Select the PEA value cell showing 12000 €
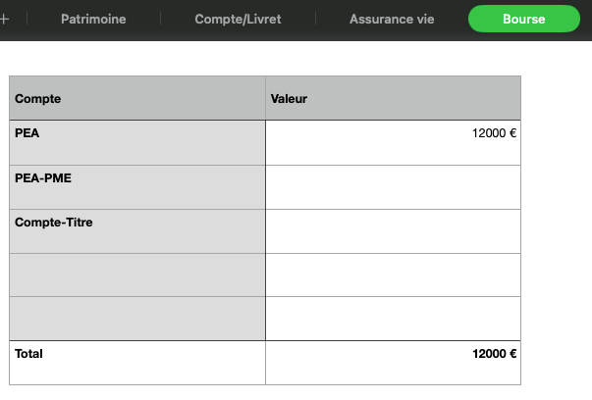This screenshot has width=592, height=400. [393, 143]
